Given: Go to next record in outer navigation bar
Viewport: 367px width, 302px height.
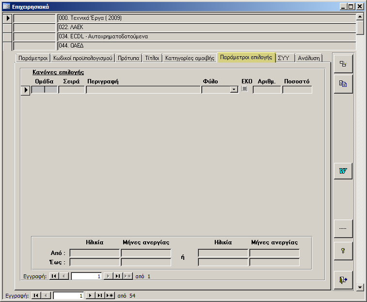Looking at the screenshot, I should [90, 295].
